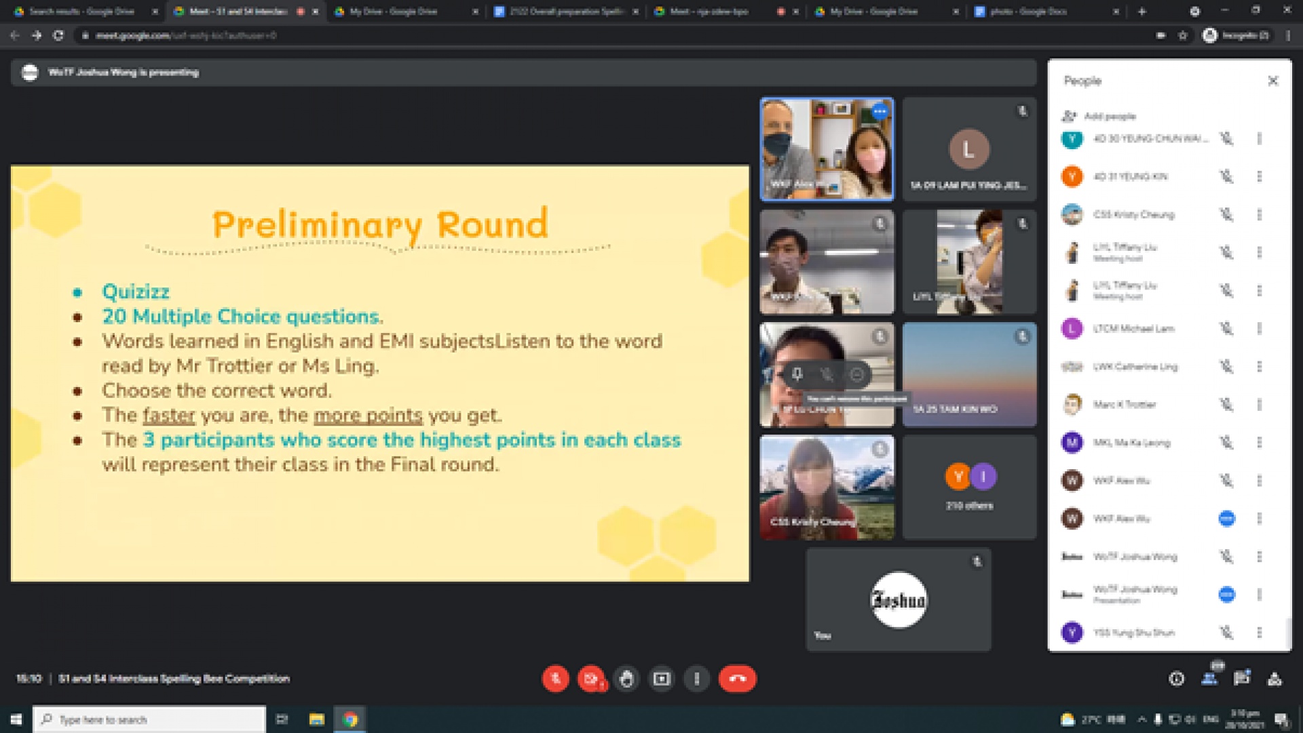Open the chat with everyone icon
Screen dimensions: 1303x733
point(1242,678)
